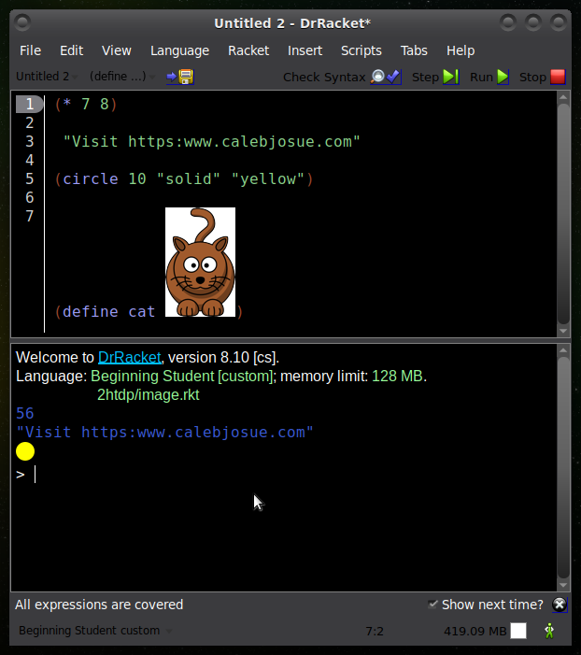Click the definitions scrollbar down arrow
This screenshot has width=581, height=655.
(x=563, y=331)
